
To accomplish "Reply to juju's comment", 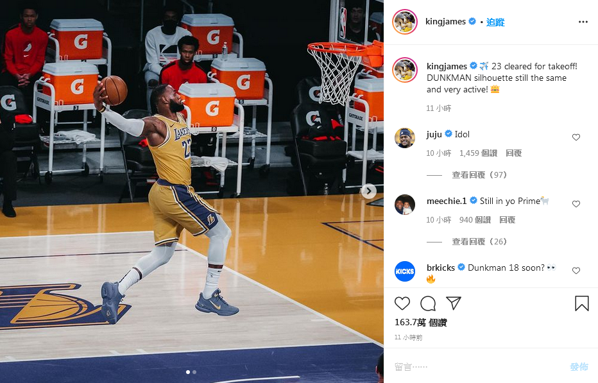I will tap(513, 153).
